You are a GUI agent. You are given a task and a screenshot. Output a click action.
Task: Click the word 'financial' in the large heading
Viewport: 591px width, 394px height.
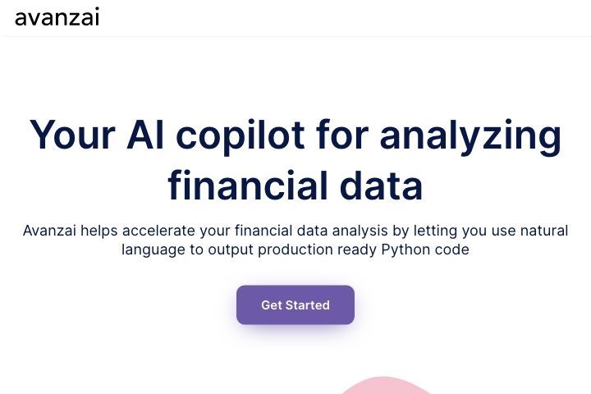[248, 186]
